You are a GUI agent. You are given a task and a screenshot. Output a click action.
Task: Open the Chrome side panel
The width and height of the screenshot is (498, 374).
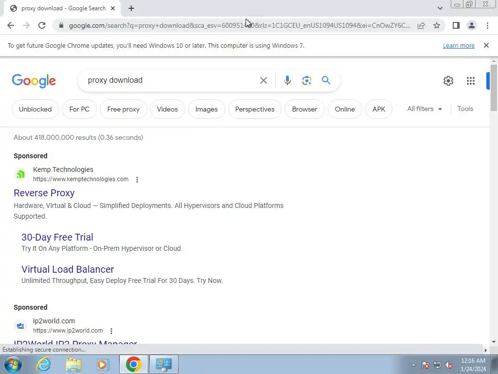[x=456, y=25]
